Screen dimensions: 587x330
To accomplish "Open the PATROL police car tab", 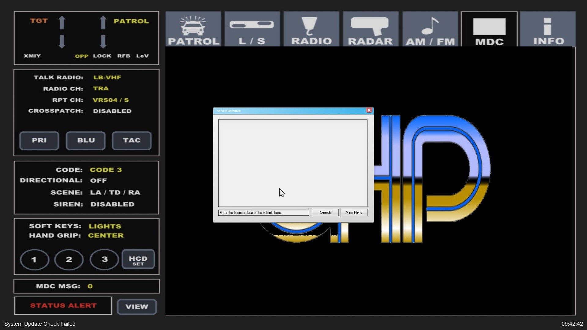I will click(193, 29).
